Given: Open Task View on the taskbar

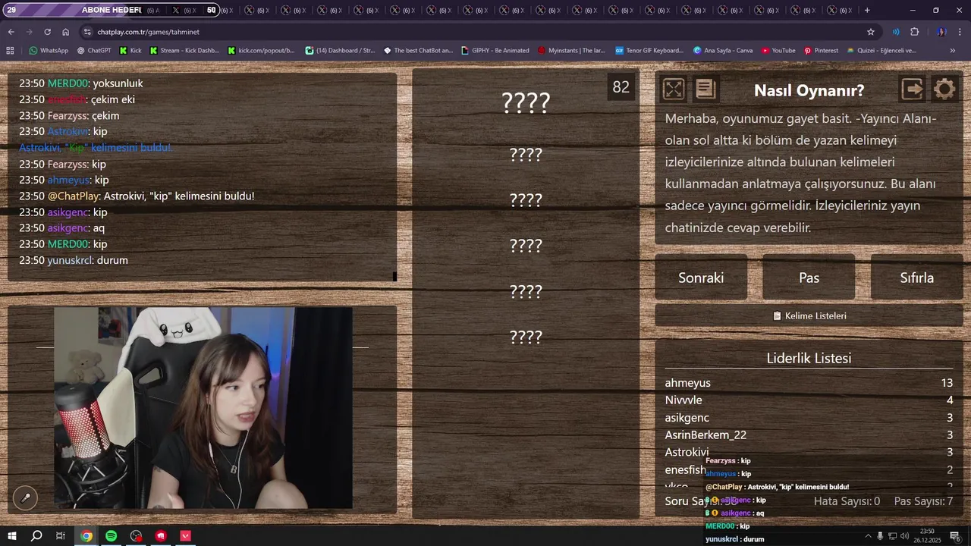Looking at the screenshot, I should click(61, 536).
